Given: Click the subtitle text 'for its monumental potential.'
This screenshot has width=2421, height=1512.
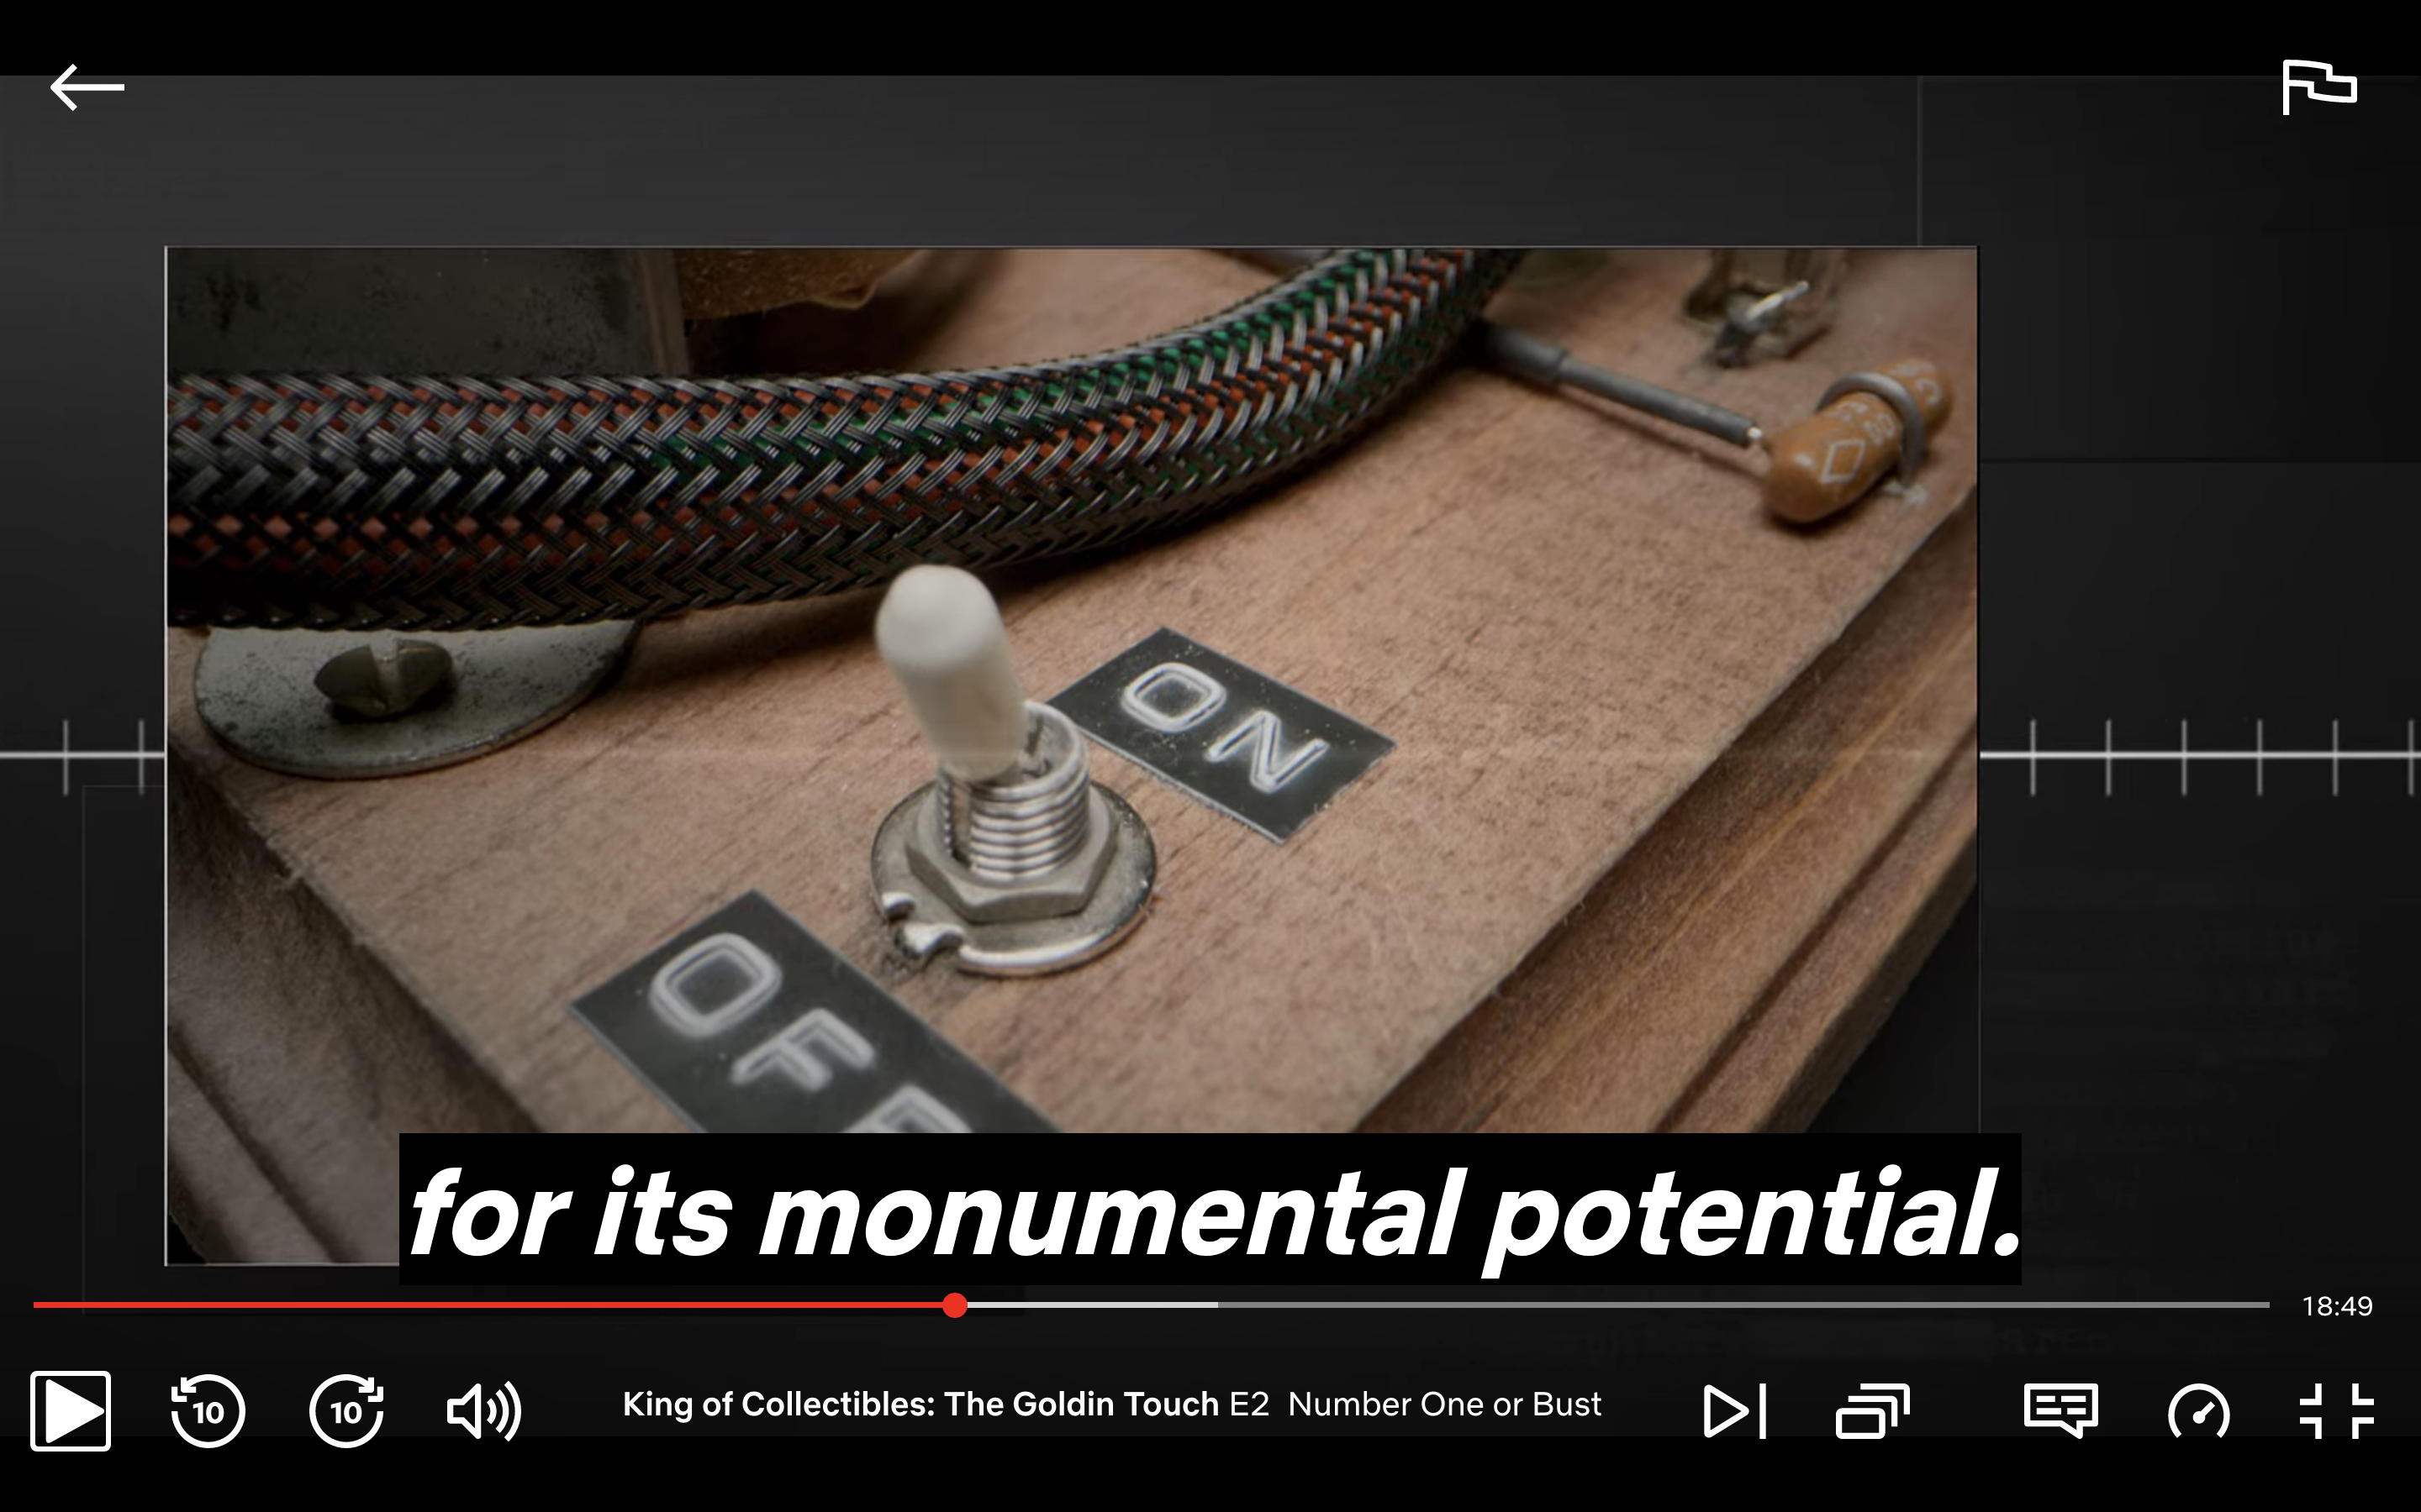Looking at the screenshot, I should click(x=1210, y=1210).
